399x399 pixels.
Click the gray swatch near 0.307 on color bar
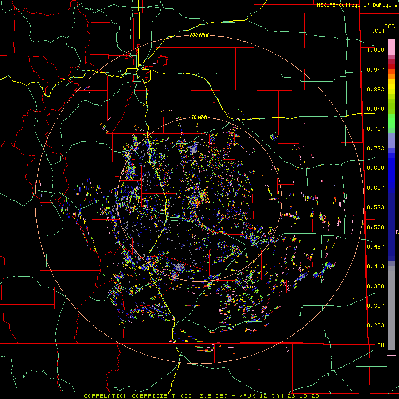click(391, 308)
